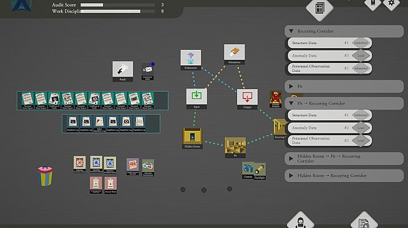408x228 pixels.
Task: Select the first Expedition Log card
Action: [72, 123]
